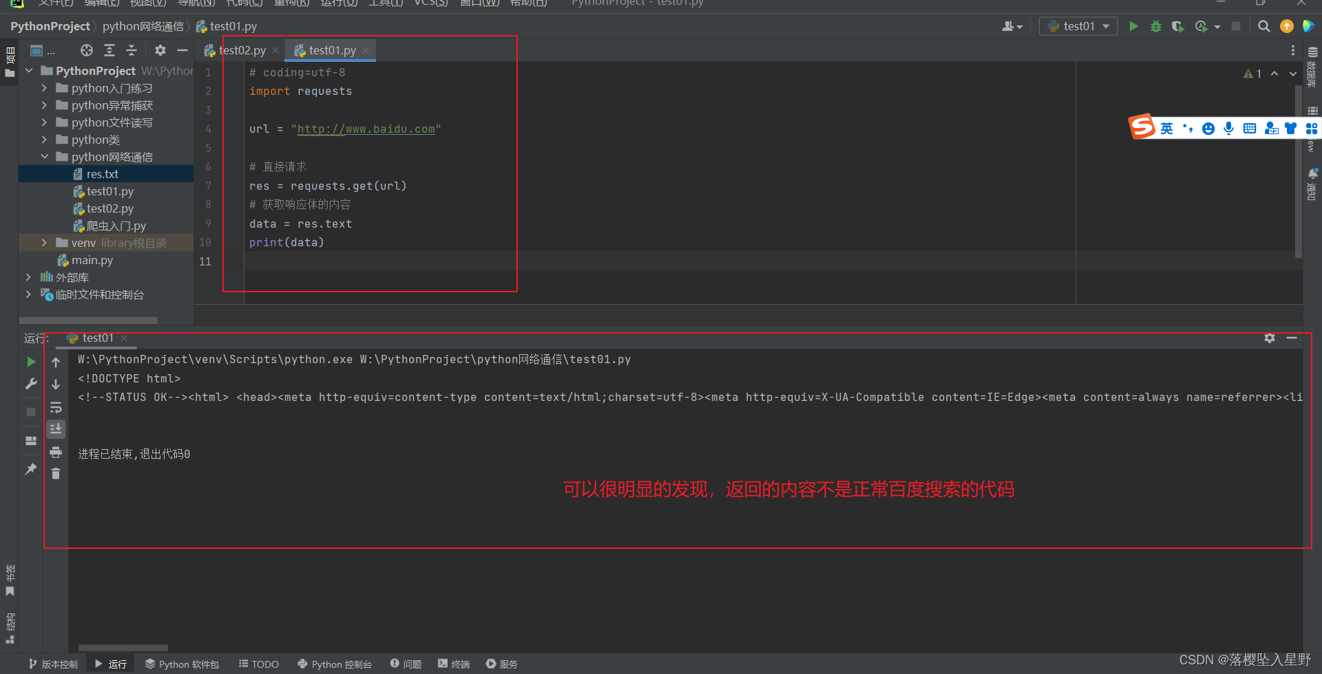Open the 问题 tool window
1322x674 pixels.
point(406,664)
